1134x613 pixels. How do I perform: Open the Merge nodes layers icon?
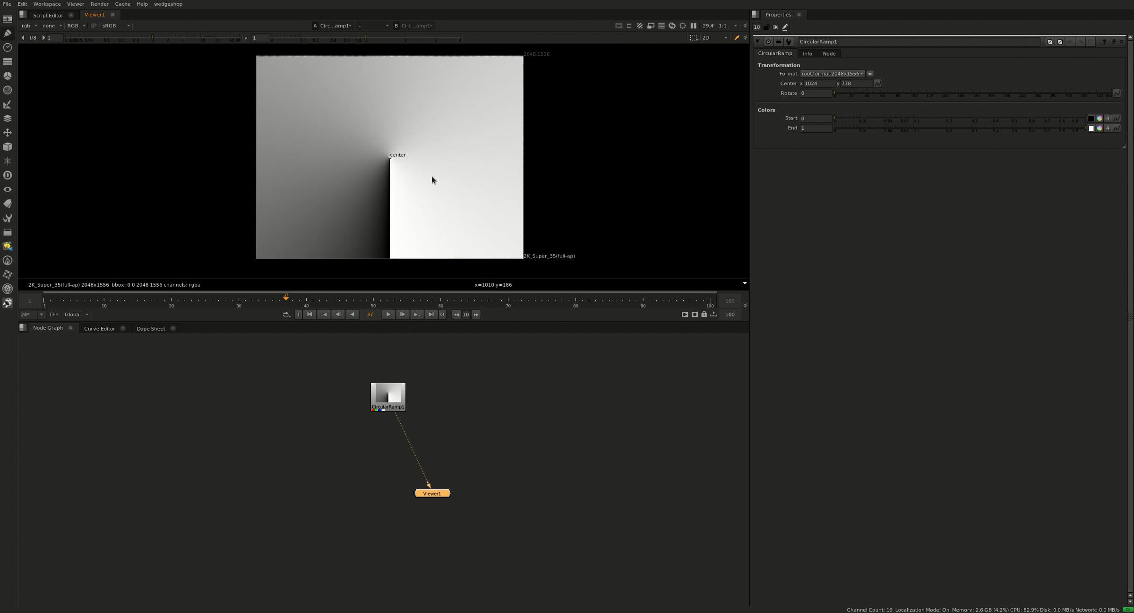[x=8, y=119]
